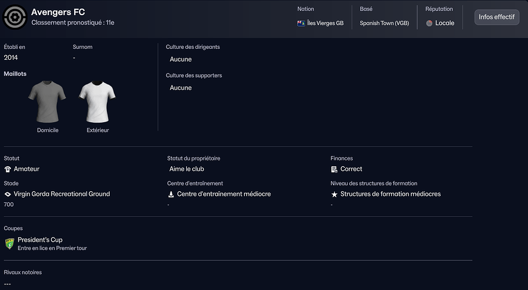Image resolution: width=528 pixels, height=290 pixels.
Task: Click the training centre icon
Action: tap(171, 194)
